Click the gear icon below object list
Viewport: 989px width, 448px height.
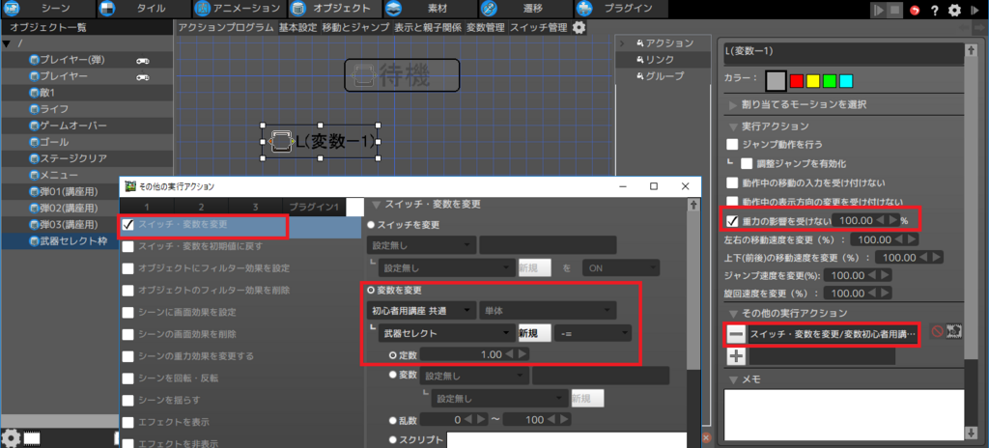pos(10,437)
